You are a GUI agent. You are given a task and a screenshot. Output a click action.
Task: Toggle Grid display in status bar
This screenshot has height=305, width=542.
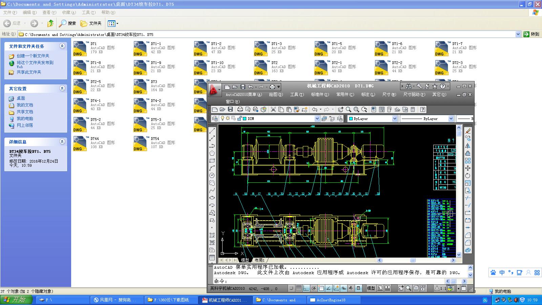(298, 288)
